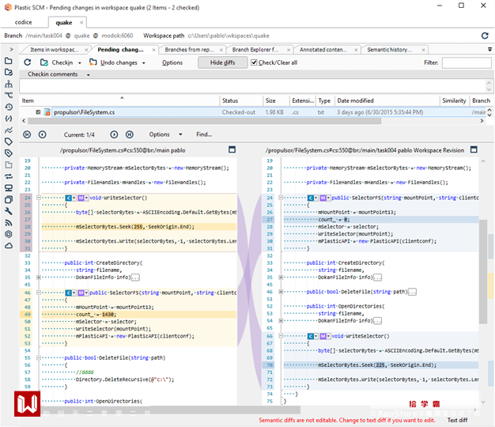Open Changesets history clock icon in sidebar

point(9,107)
